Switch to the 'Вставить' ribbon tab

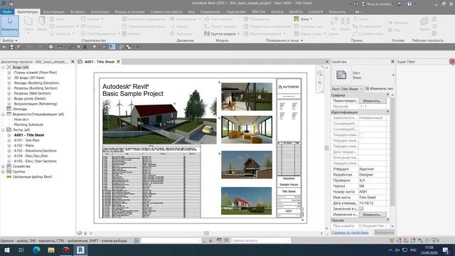(x=77, y=12)
